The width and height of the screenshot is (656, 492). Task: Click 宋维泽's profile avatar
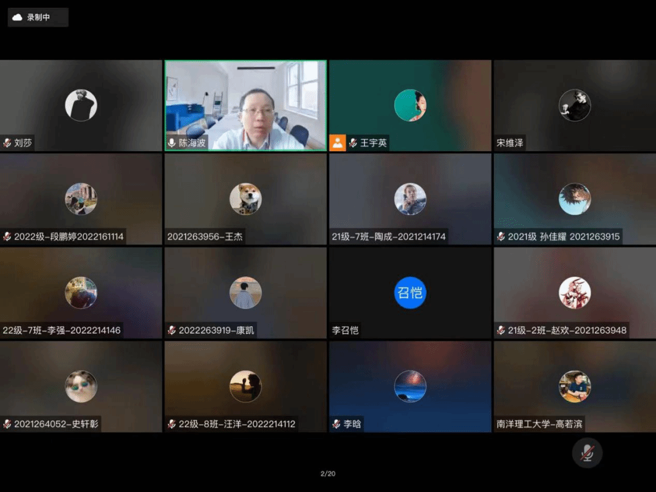[575, 105]
